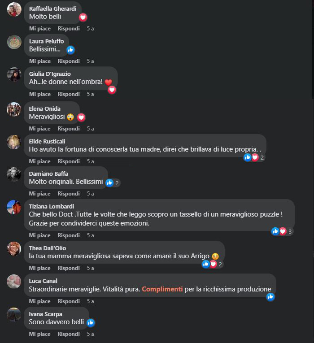
Task: Click timestamp 5 a on Ivana Scarpa's comment
Action: pos(90,334)
